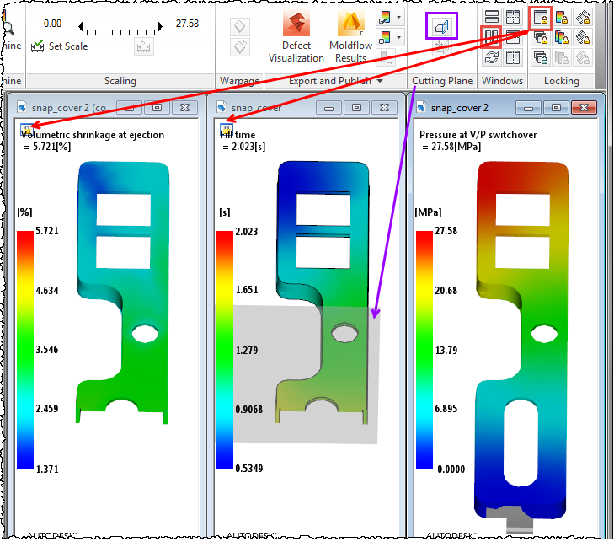This screenshot has height=542, width=614.
Task: Click the '[MPa]' unit label above the legend
Action: point(428,212)
